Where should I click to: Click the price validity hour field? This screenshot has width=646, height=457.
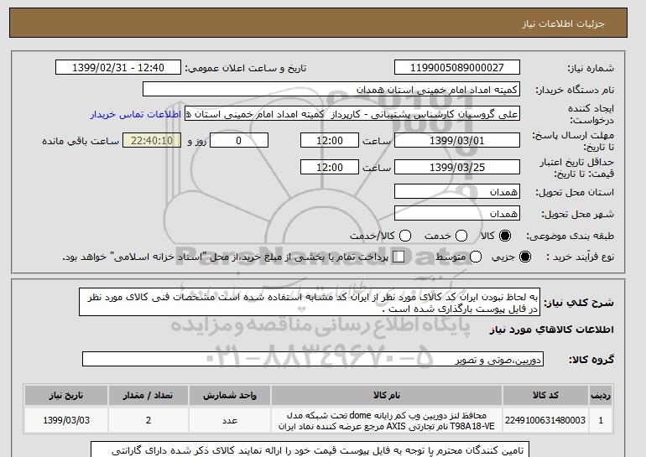[x=330, y=167]
